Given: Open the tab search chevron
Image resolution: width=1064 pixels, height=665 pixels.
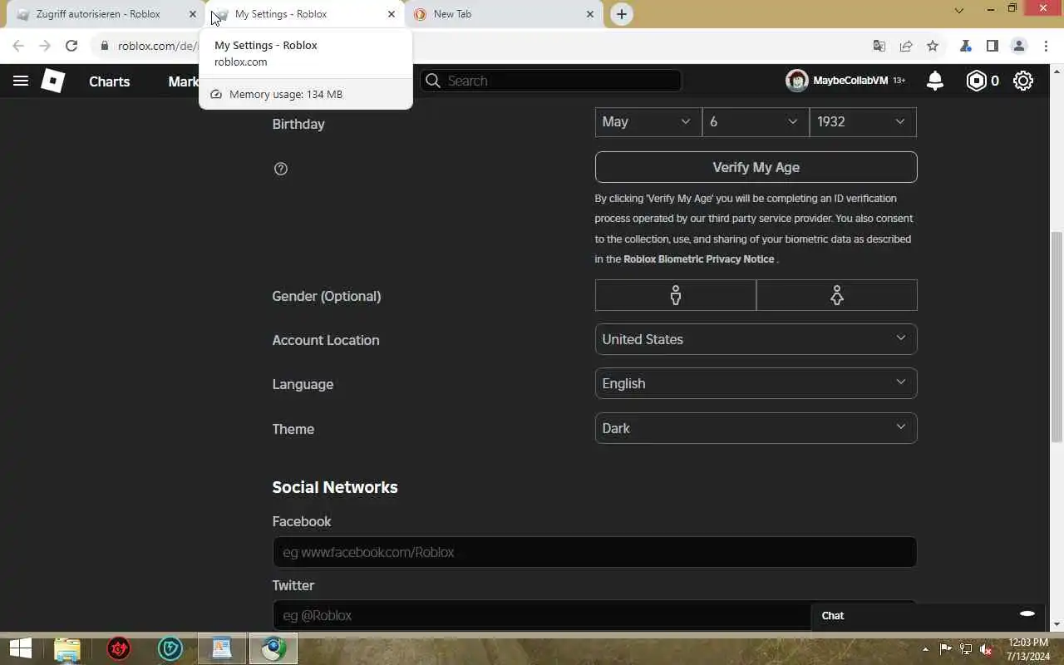Looking at the screenshot, I should tap(959, 11).
